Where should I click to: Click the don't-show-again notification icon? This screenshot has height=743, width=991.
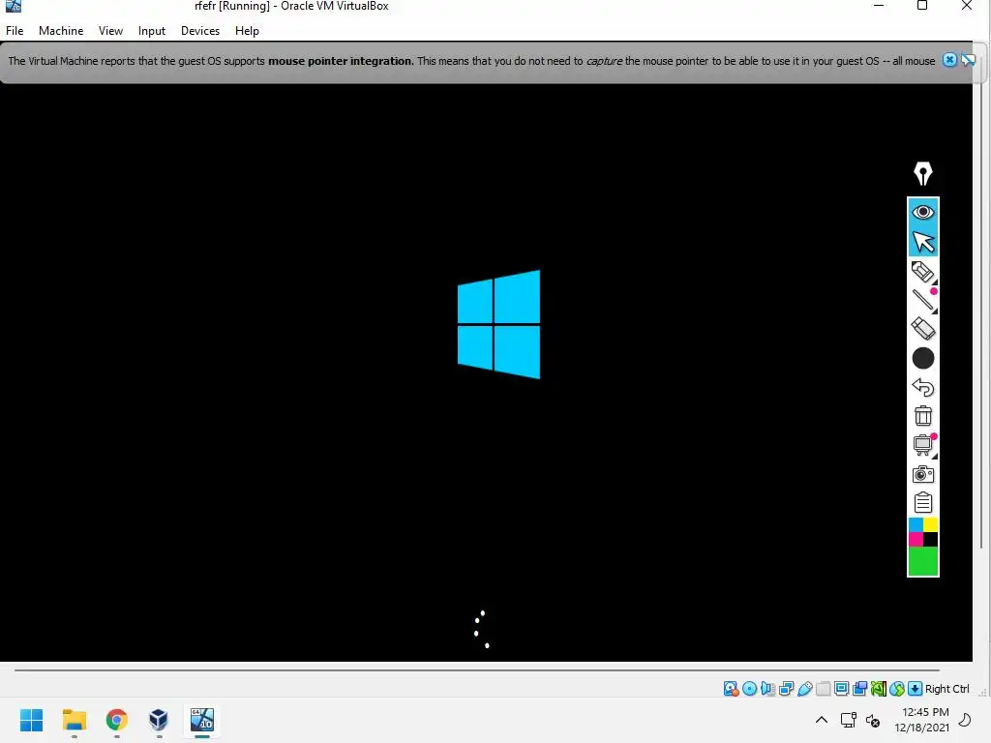[968, 60]
